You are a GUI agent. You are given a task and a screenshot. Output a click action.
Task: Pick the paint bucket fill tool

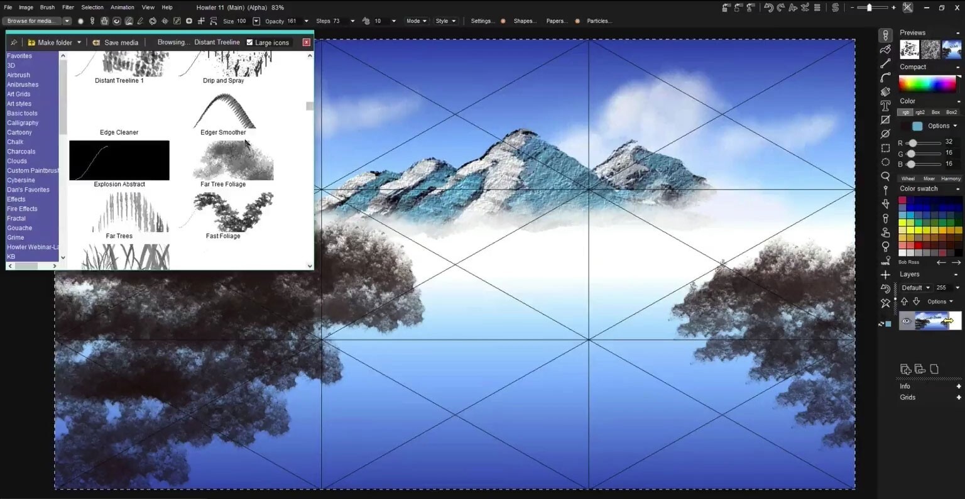(885, 92)
